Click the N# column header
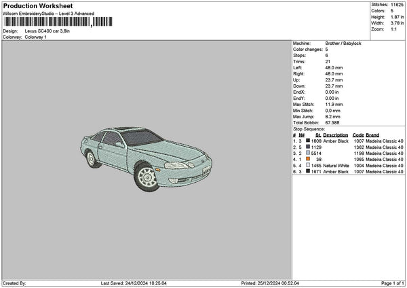407x288 pixels. pyautogui.click(x=301, y=134)
